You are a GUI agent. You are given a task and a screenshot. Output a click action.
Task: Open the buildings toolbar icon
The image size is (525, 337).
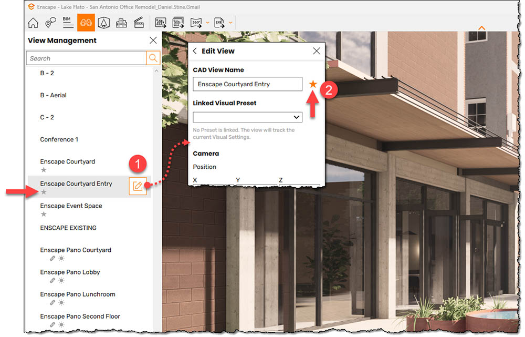(x=121, y=23)
